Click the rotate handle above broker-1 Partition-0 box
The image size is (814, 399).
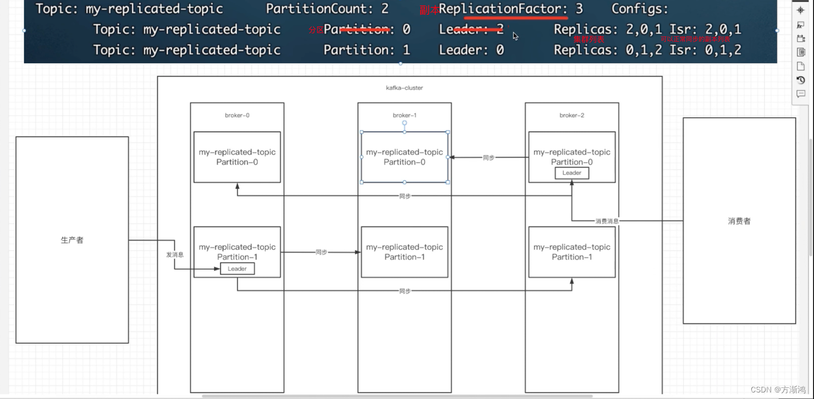[x=404, y=123]
